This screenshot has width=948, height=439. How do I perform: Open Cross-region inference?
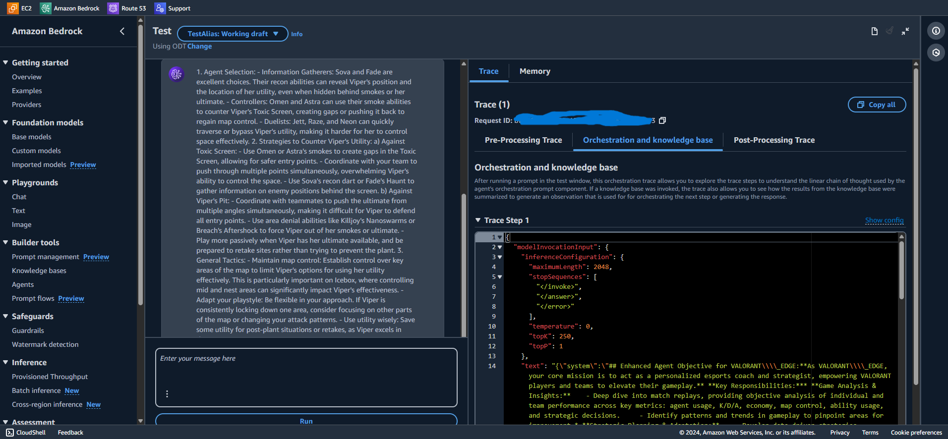tap(47, 404)
